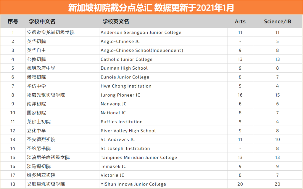Select Arts value 20 for YiShun Innova

(240, 184)
